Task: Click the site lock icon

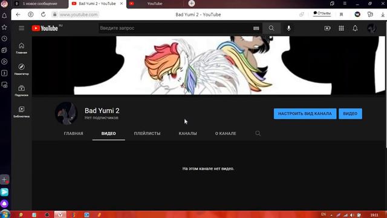Action: click(x=55, y=15)
